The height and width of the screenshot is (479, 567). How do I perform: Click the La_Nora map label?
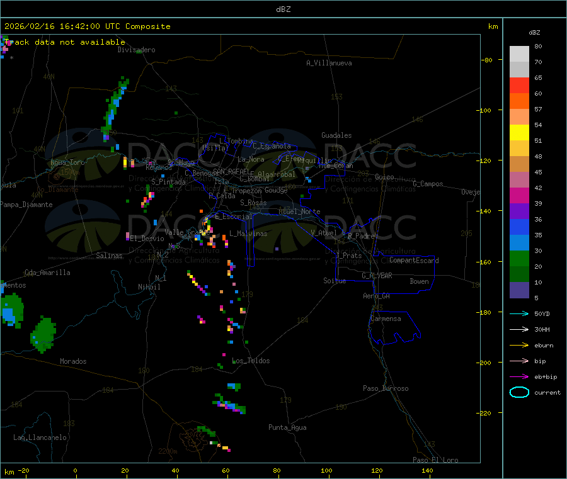click(x=251, y=159)
